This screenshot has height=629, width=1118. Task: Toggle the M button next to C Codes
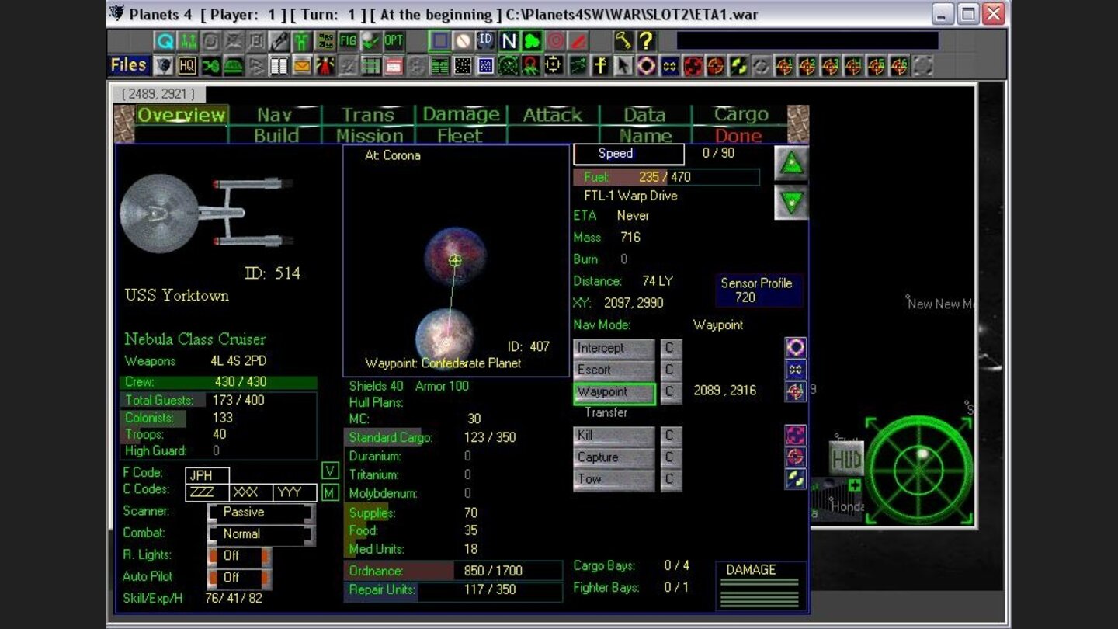point(330,492)
